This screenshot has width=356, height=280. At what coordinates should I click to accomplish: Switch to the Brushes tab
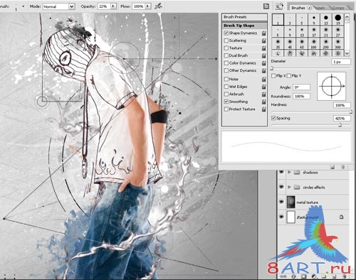(298, 8)
